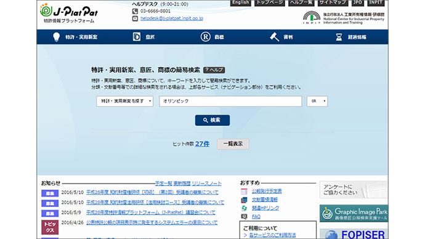Click the keyword field containing オリンピック
The height and width of the screenshot is (239, 425).
coord(230,101)
